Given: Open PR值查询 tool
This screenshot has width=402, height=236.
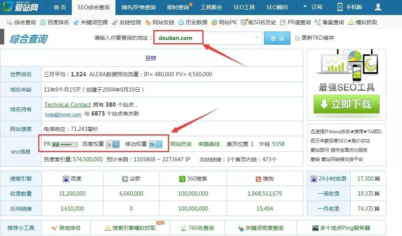Looking at the screenshot, I should [295, 22].
